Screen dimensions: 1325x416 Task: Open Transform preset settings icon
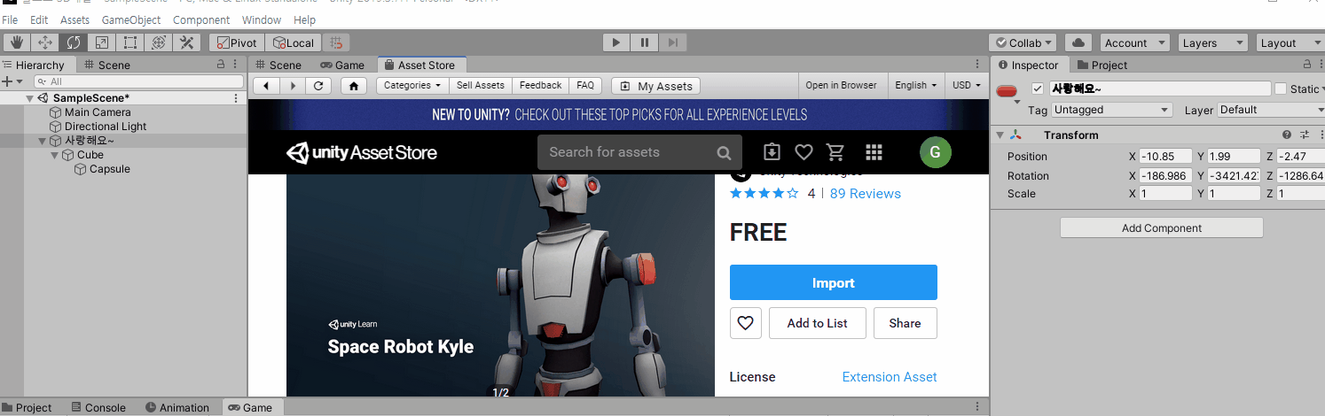1305,135
